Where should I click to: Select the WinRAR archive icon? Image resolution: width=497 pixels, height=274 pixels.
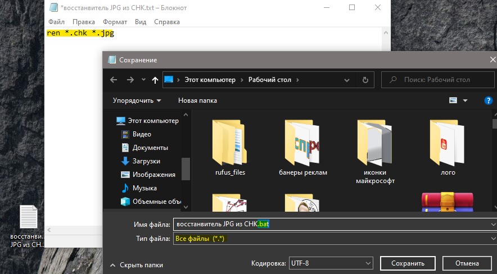tap(447, 202)
